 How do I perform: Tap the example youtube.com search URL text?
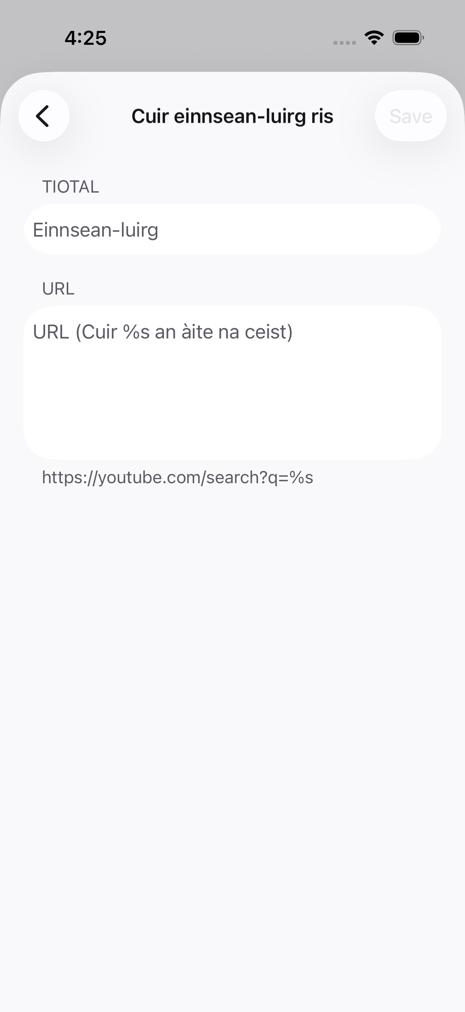point(177,478)
